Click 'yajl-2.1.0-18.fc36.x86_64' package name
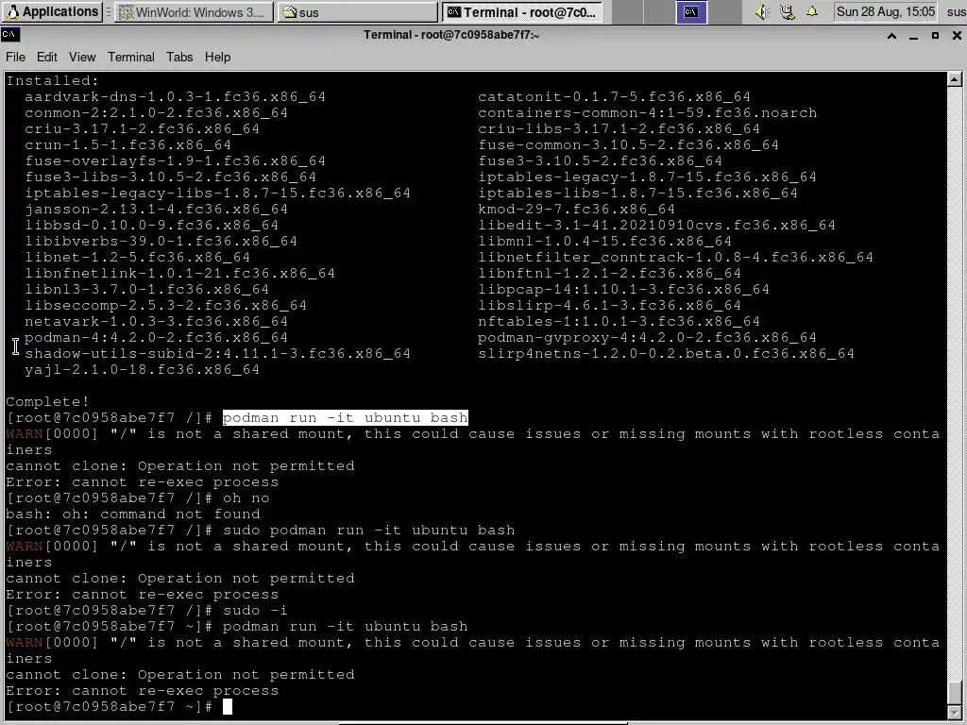This screenshot has height=725, width=967. [142, 370]
